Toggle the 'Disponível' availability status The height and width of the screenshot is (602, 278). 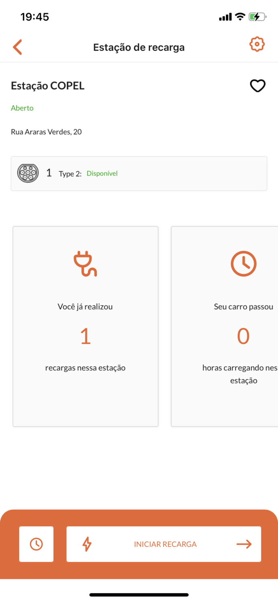[x=102, y=173]
